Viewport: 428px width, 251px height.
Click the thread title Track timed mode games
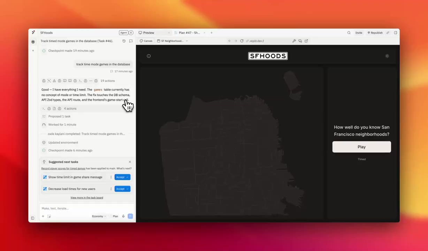[x=77, y=41]
